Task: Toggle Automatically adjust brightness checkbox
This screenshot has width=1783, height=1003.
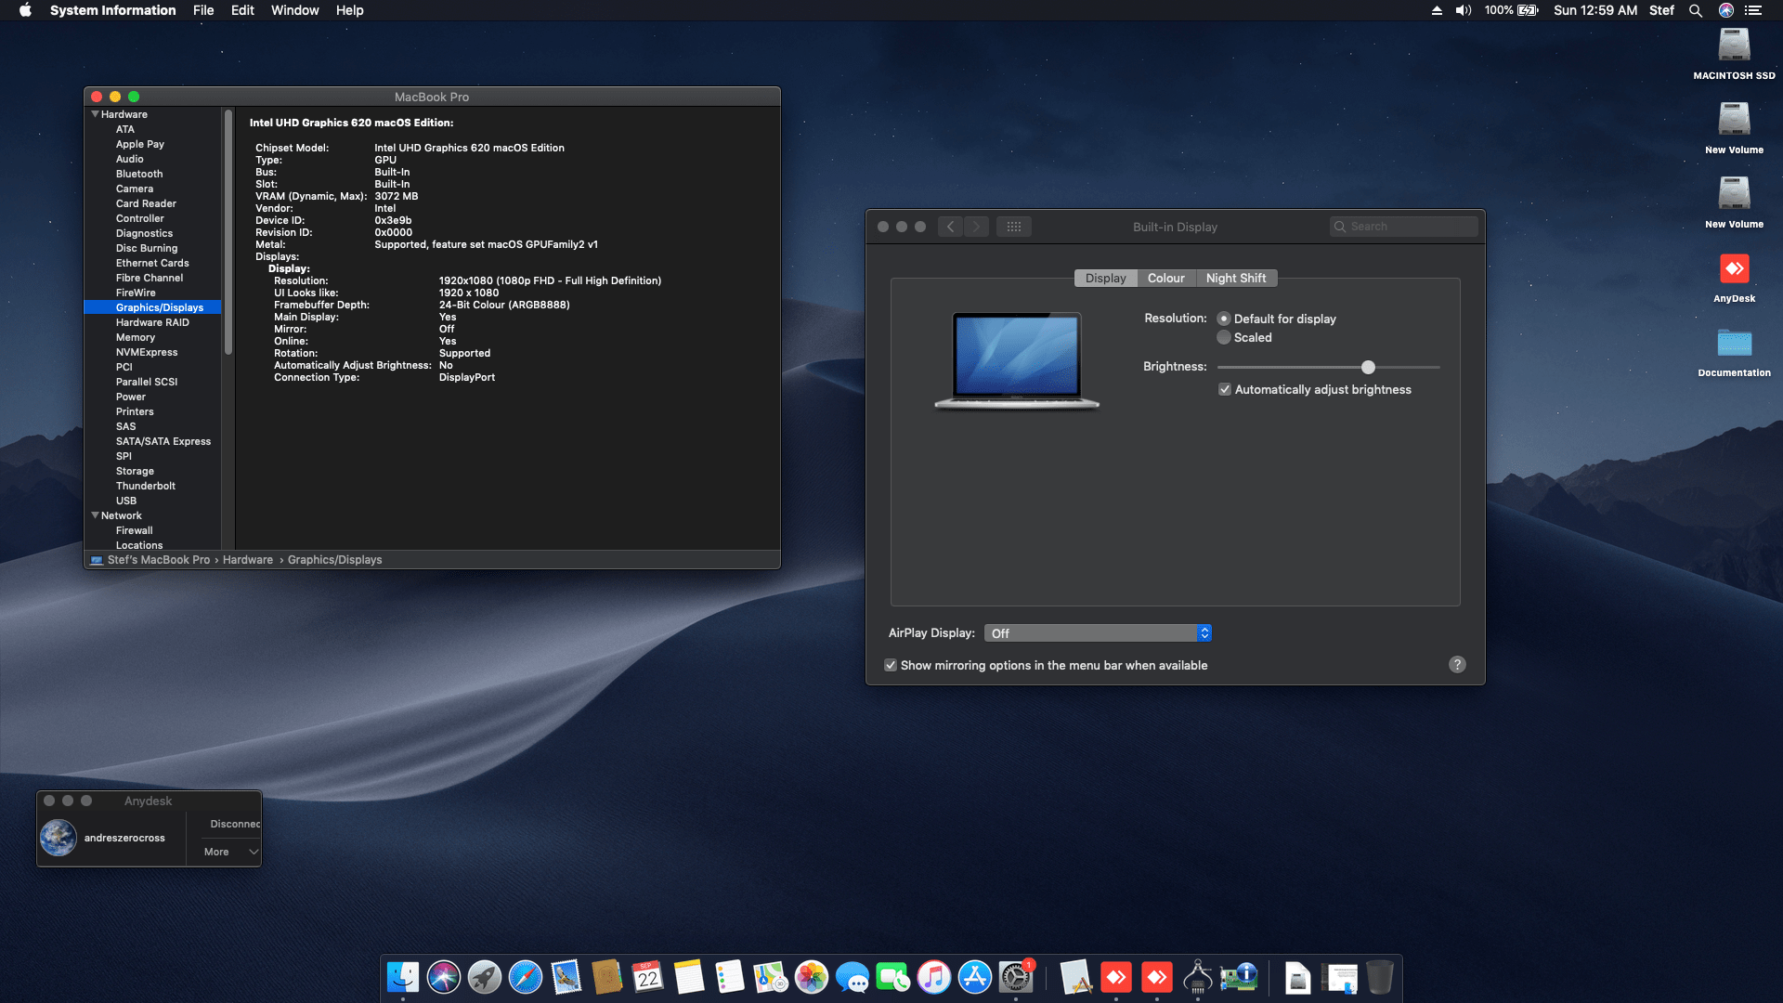Action: pyautogui.click(x=1225, y=390)
